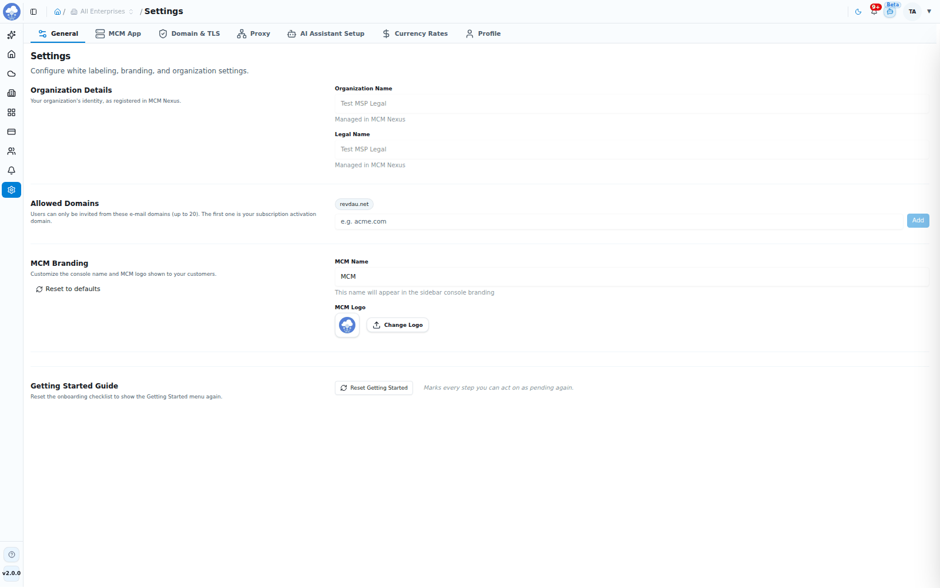Open the Profile tab
The width and height of the screenshot is (940, 588).
tap(483, 34)
